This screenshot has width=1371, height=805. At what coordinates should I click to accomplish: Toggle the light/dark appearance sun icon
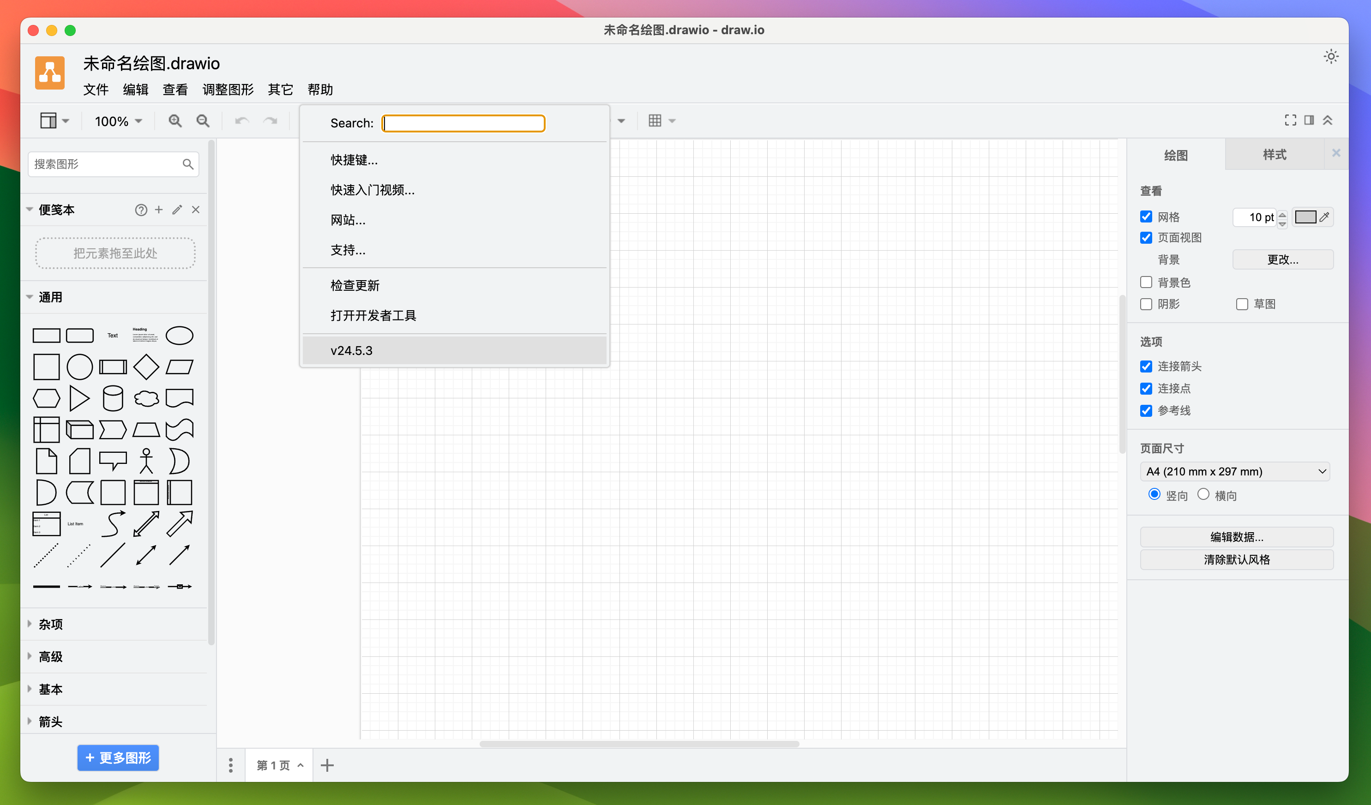tap(1331, 56)
